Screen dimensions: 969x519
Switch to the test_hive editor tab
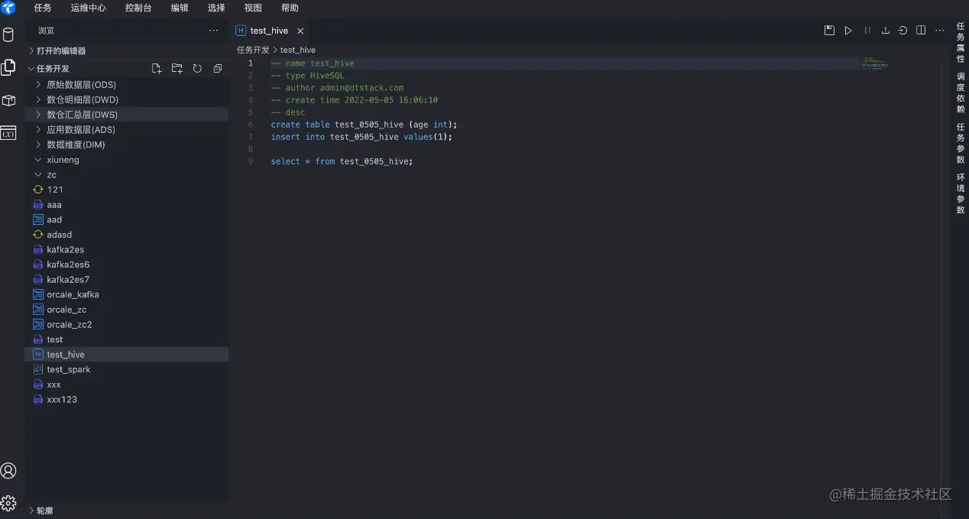click(x=270, y=31)
